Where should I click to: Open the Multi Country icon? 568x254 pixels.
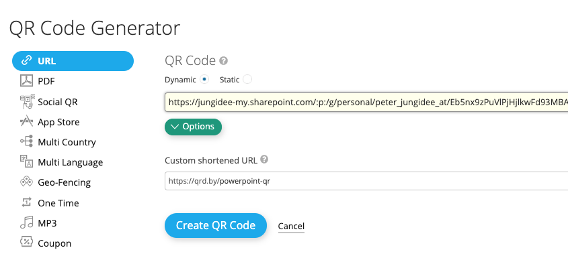tap(26, 141)
